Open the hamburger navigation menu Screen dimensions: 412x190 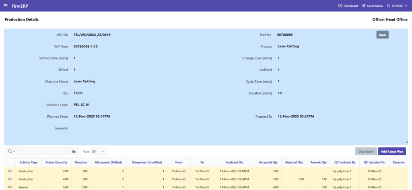6,6
